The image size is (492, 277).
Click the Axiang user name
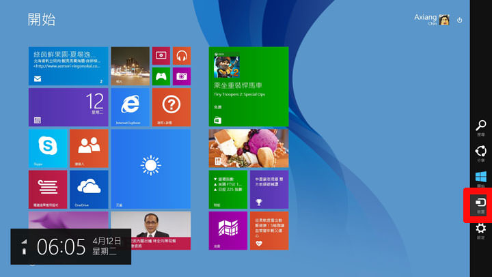tap(425, 17)
